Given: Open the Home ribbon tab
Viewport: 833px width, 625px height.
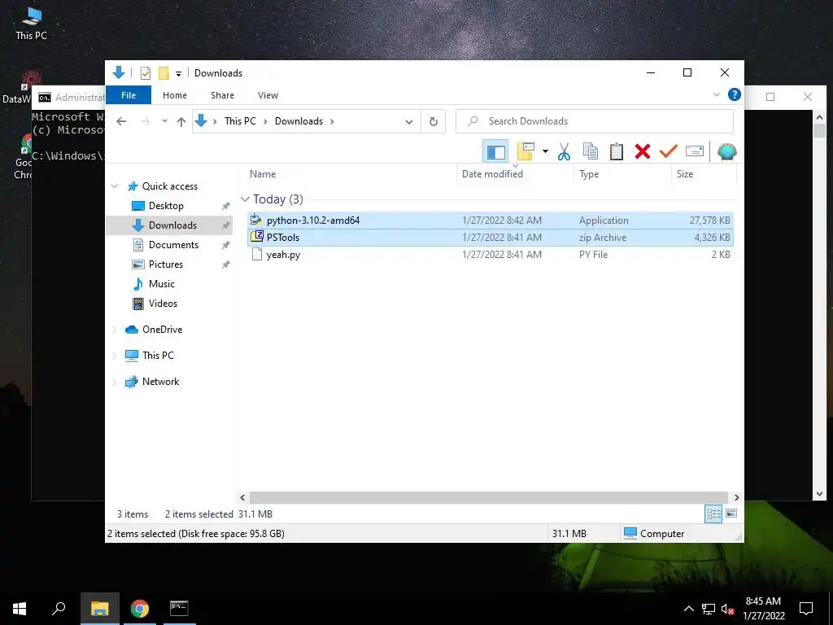Looking at the screenshot, I should coord(175,95).
